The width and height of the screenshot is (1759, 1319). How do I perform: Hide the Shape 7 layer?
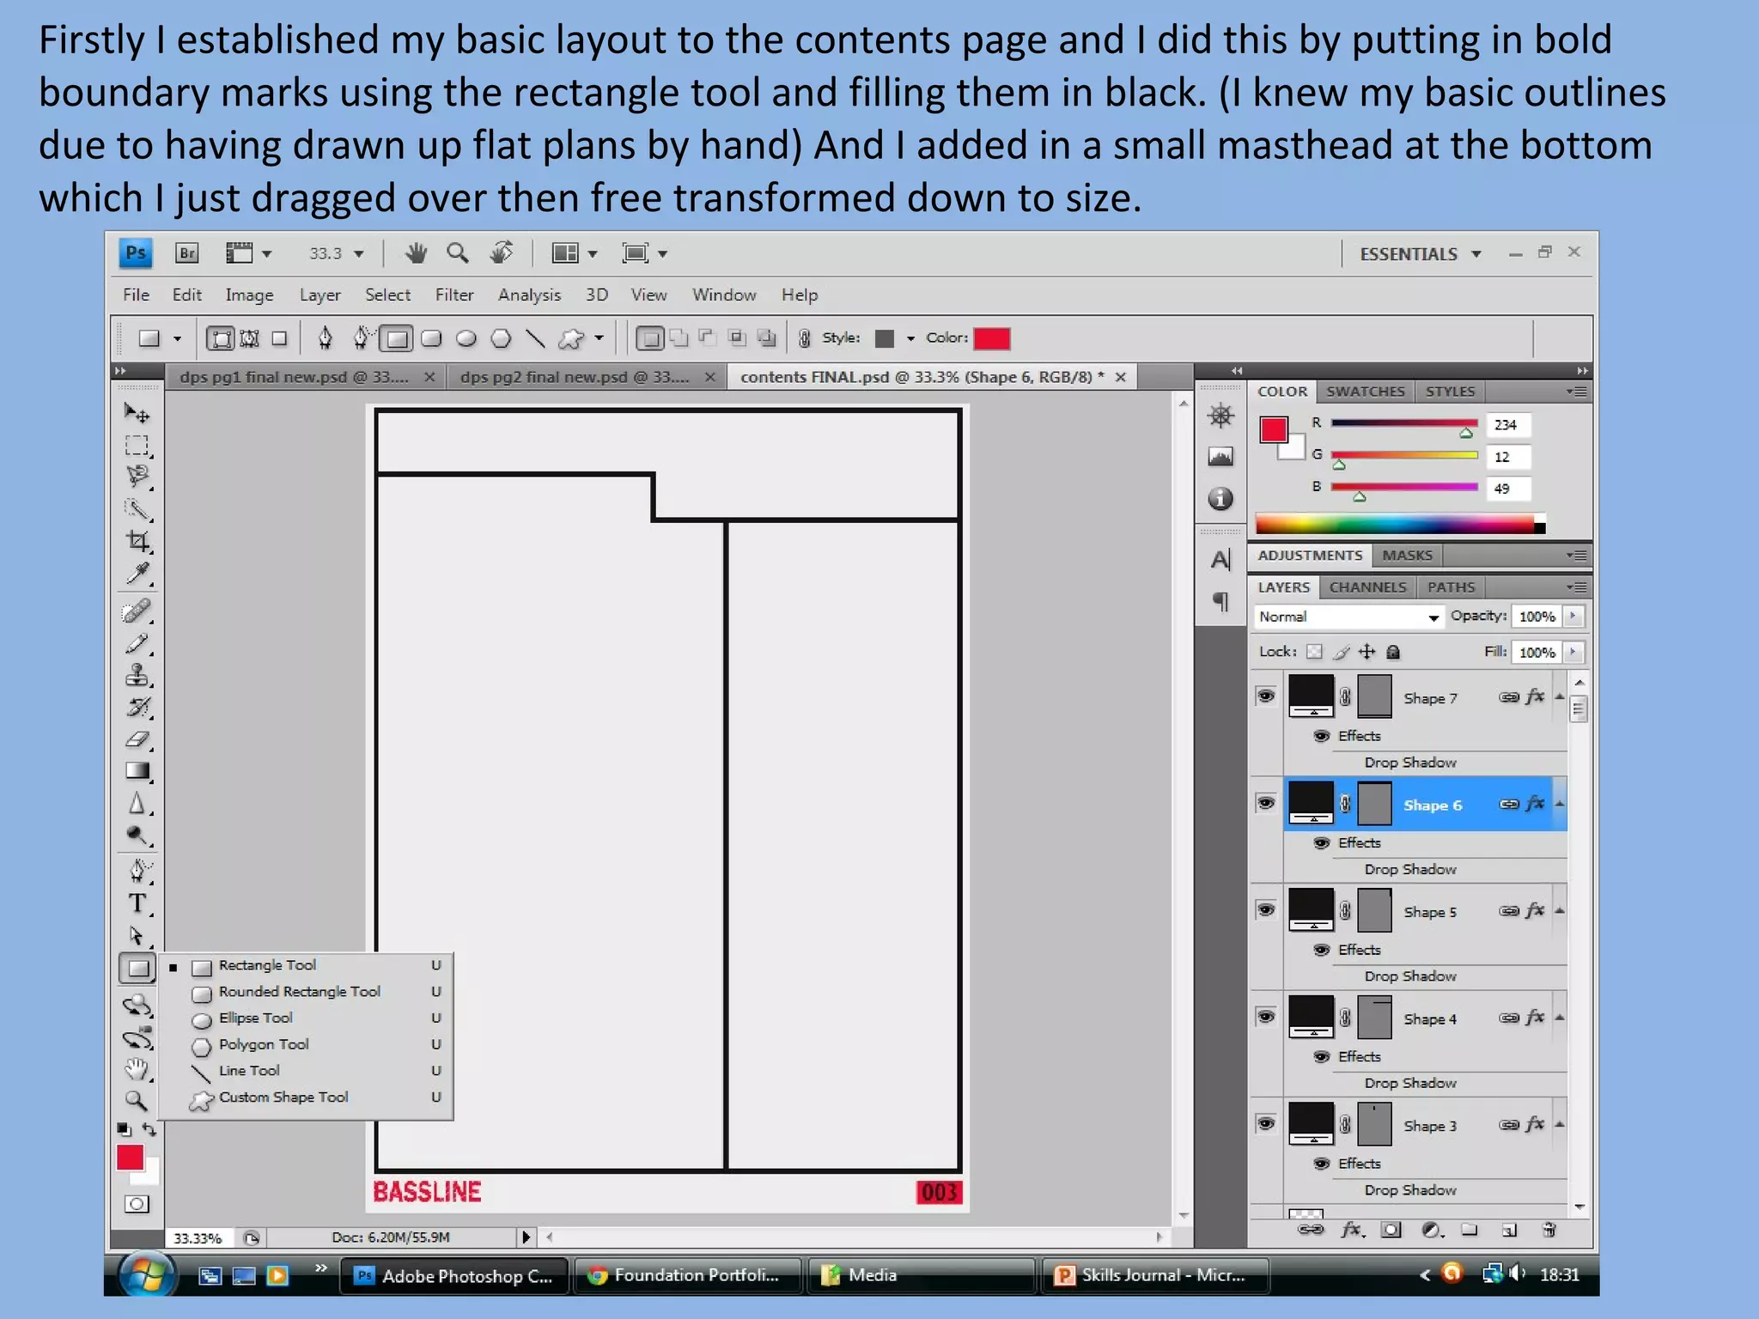[x=1266, y=696]
